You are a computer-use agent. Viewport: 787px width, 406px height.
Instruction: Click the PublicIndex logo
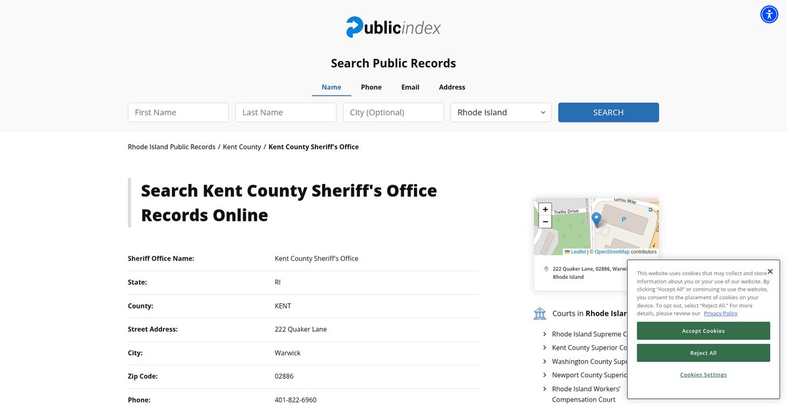393,27
